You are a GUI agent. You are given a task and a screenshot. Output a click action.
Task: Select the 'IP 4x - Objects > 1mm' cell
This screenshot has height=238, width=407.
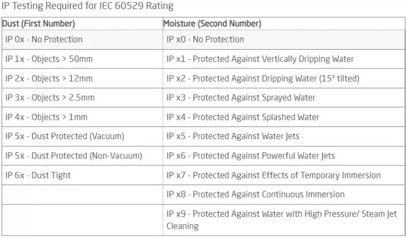click(x=46, y=117)
